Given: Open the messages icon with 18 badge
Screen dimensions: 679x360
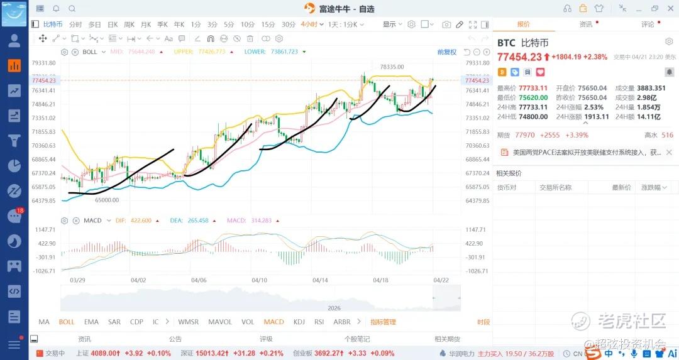Looking at the screenshot, I should (14, 215).
